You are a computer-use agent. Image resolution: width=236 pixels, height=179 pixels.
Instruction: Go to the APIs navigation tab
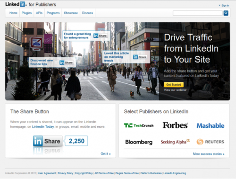point(39,13)
